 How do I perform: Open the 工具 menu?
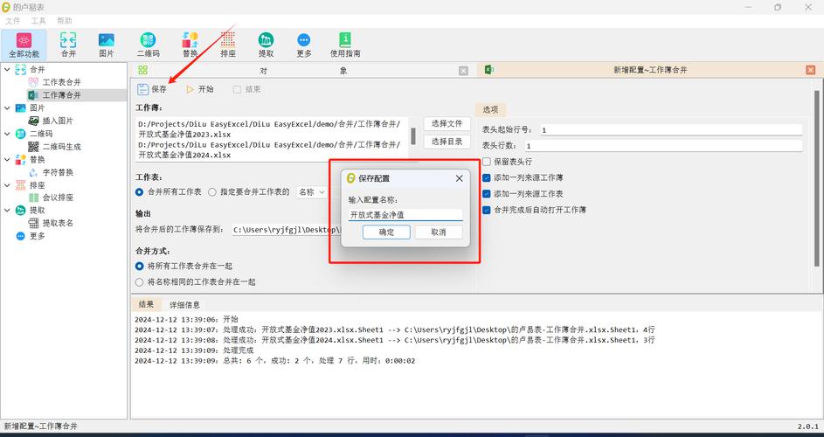pyautogui.click(x=38, y=21)
